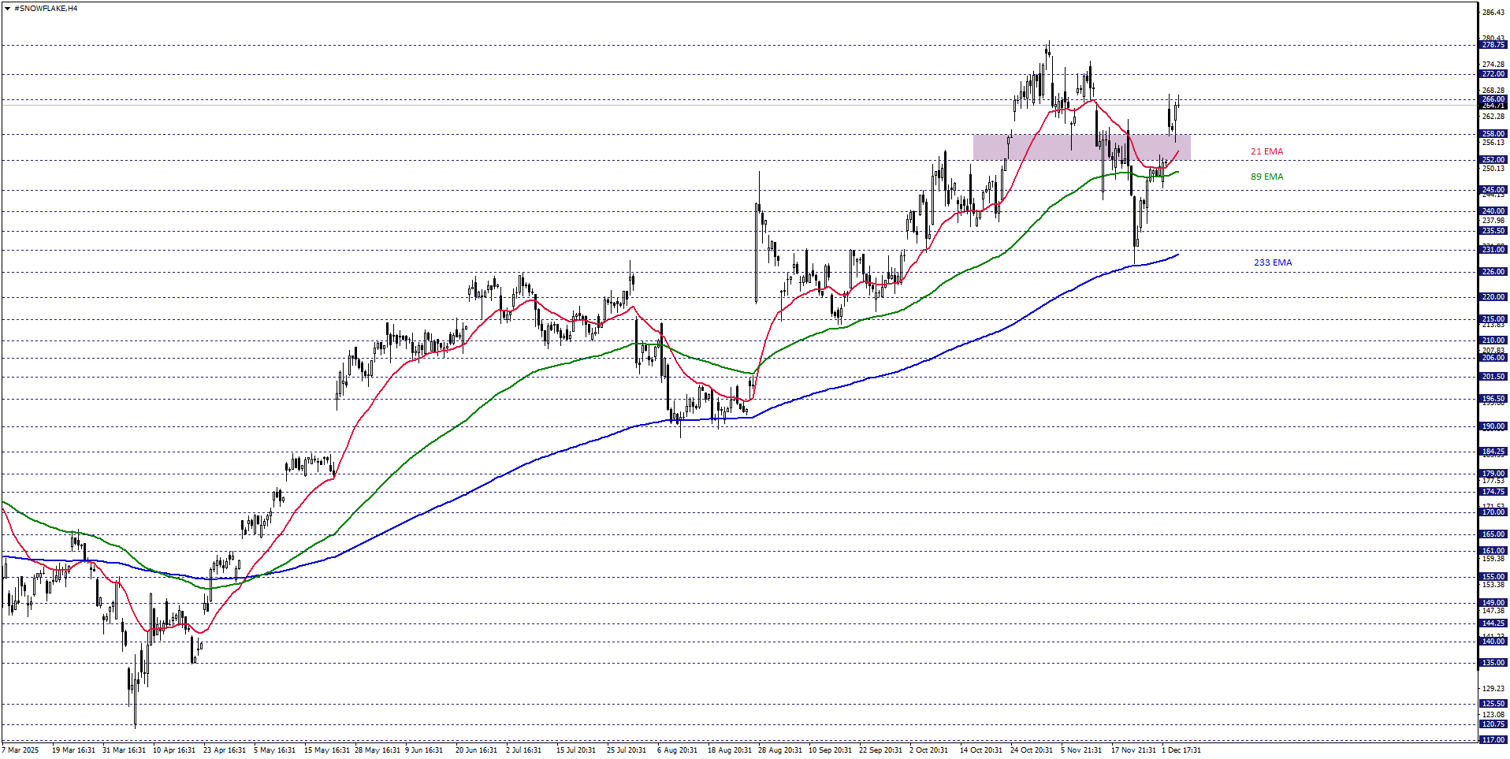The height and width of the screenshot is (759, 1510).
Task: Click the 1 Dec 17:31 time label
Action: (1181, 750)
